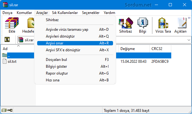Click the Bilgi info toolbar icon
Image resolution: width=192 pixels, height=114 pixels.
coord(143,23)
